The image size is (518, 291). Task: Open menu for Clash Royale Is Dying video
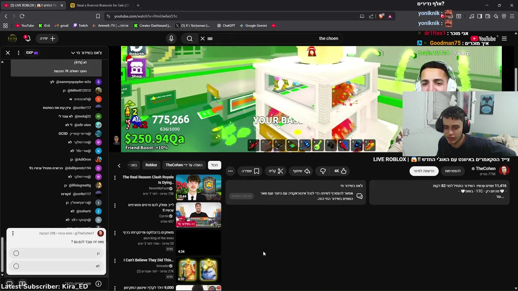(x=115, y=178)
